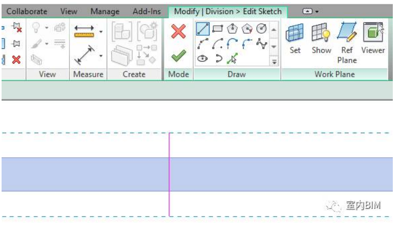Pick the Spline draw tool

click(x=261, y=44)
